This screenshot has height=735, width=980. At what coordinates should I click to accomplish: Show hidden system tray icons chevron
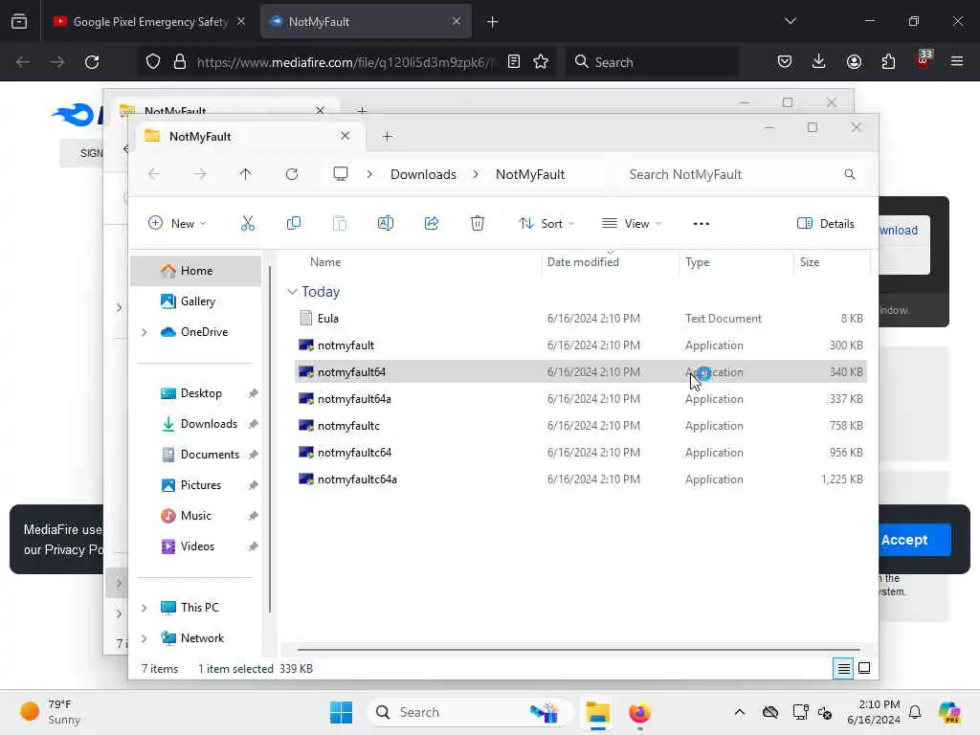[740, 712]
